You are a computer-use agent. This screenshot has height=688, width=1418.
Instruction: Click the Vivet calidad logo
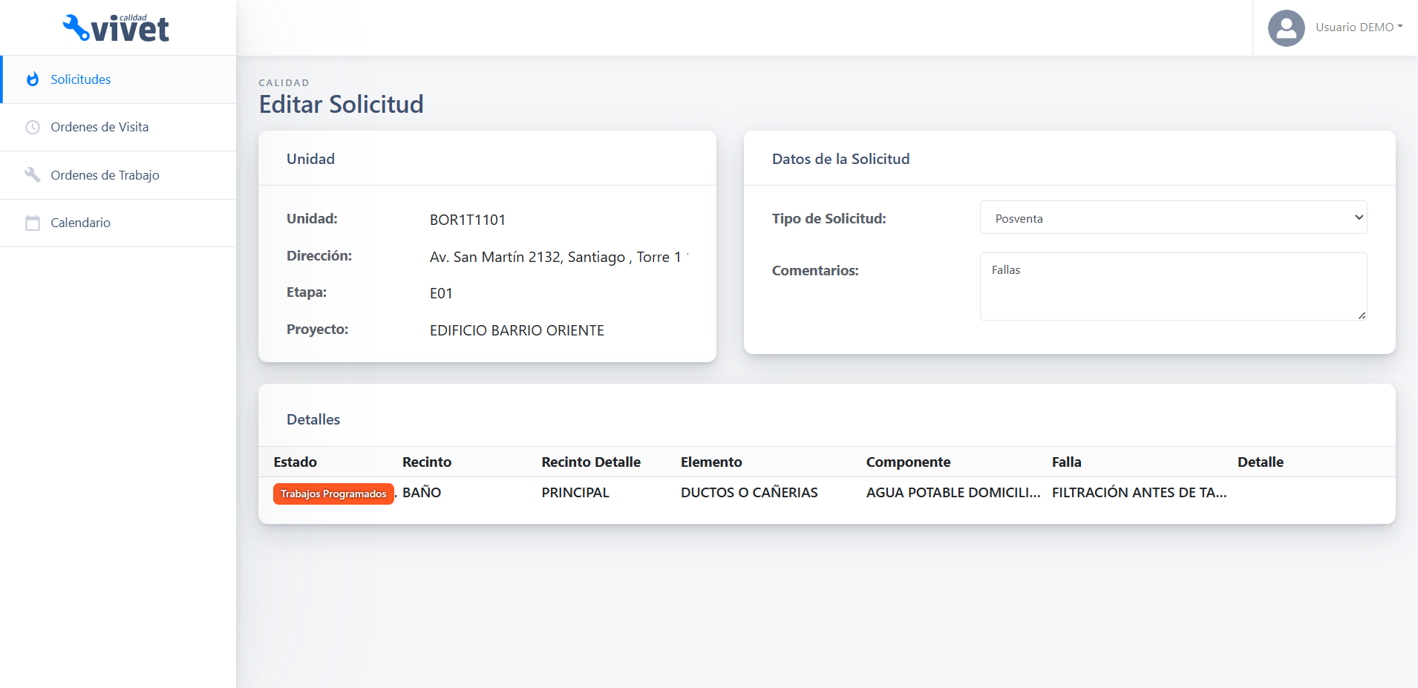click(x=117, y=28)
